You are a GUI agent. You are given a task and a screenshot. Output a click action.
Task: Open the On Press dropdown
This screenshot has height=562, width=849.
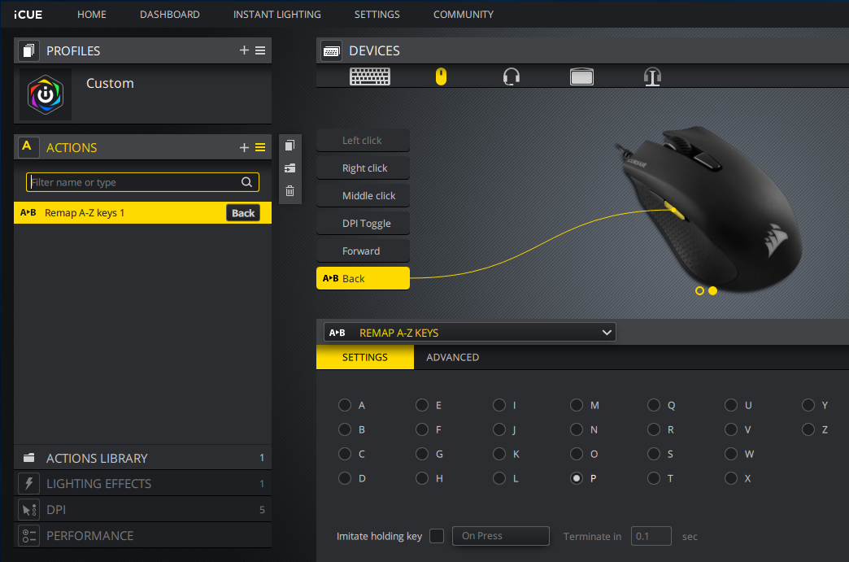click(500, 536)
